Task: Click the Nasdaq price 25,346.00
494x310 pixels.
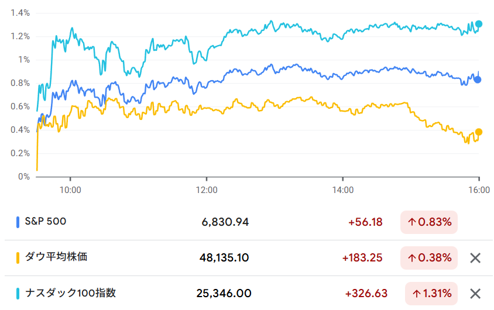Action: (x=224, y=294)
